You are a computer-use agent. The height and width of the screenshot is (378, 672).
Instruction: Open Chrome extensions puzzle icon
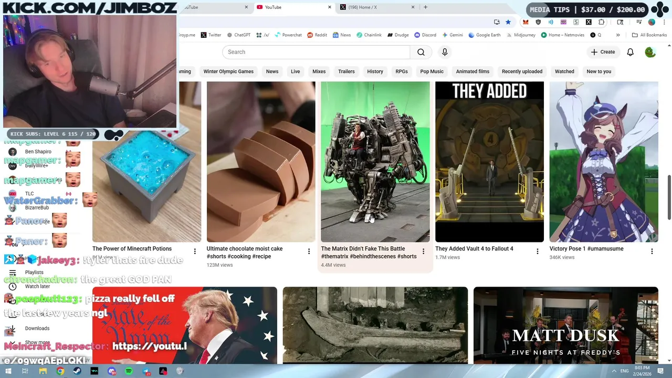click(602, 22)
